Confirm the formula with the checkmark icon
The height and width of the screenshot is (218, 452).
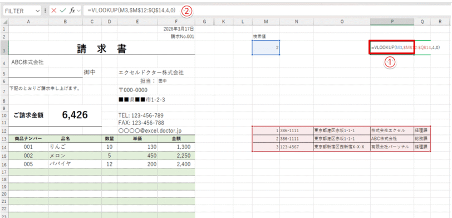click(x=62, y=11)
